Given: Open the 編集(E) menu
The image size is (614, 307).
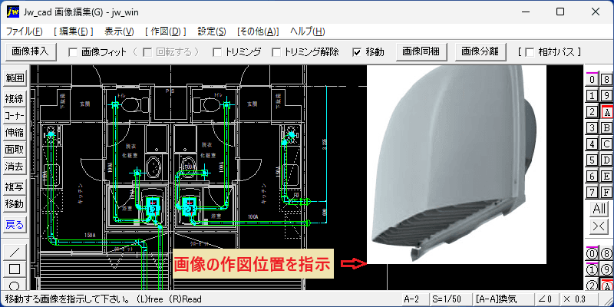Looking at the screenshot, I should pos(74,31).
